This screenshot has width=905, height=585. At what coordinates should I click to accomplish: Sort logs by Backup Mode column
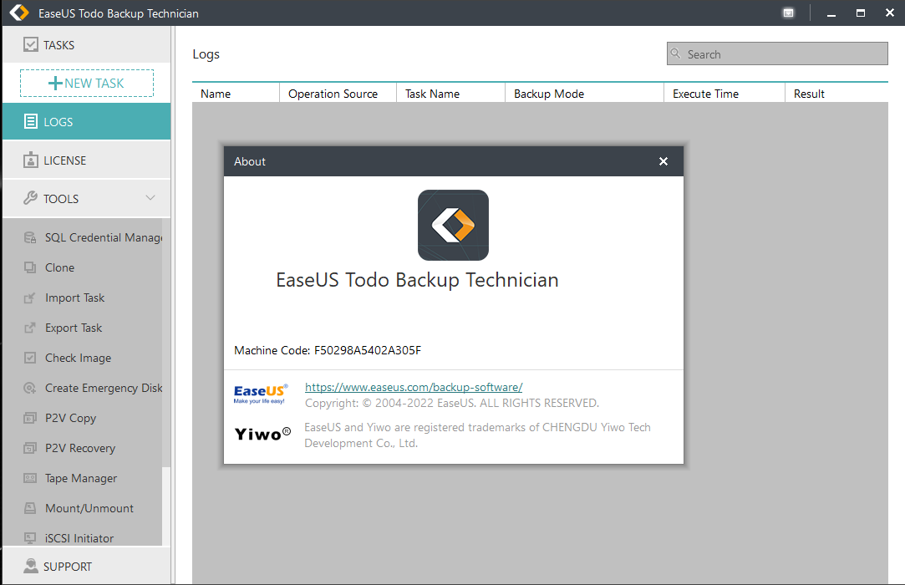[x=584, y=93]
